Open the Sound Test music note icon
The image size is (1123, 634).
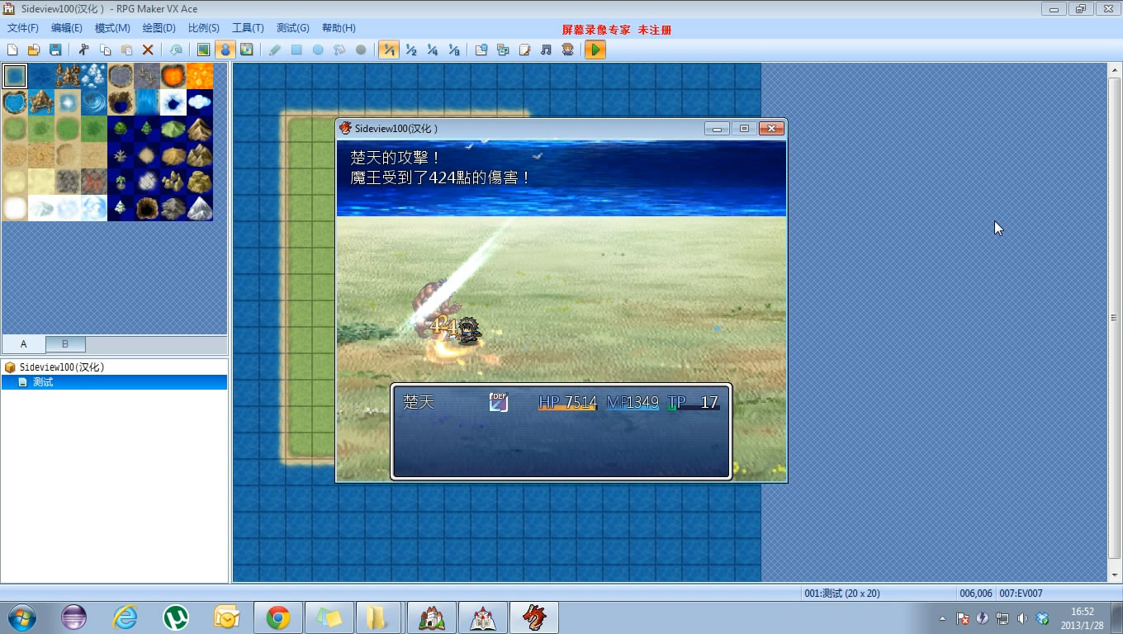(x=546, y=50)
